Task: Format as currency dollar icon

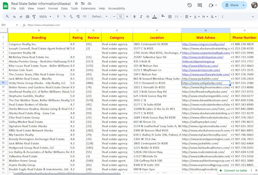Action: [58, 16]
